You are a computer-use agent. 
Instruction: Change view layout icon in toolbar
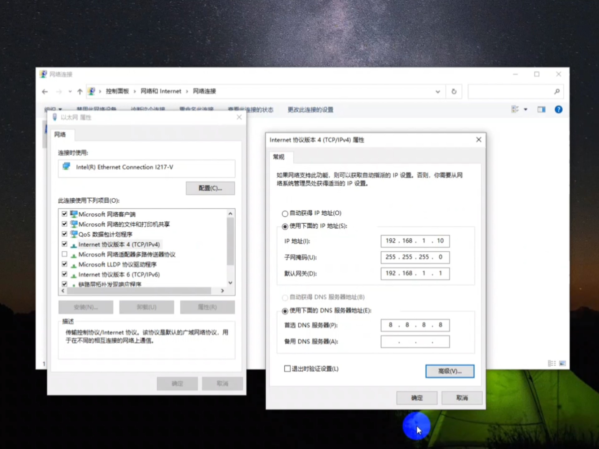click(x=515, y=109)
